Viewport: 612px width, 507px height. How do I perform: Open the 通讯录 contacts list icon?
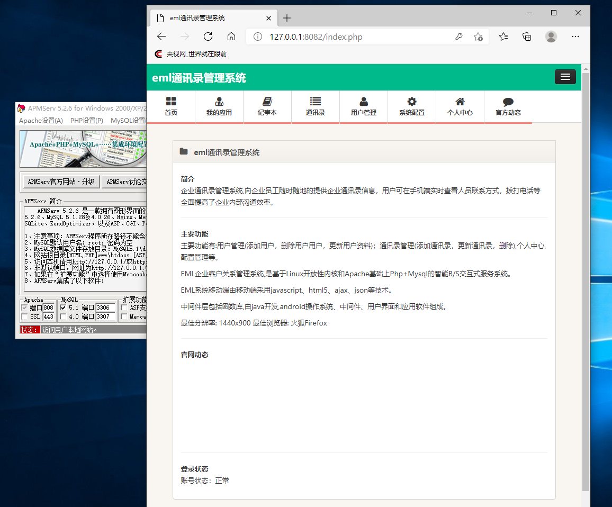pos(316,102)
